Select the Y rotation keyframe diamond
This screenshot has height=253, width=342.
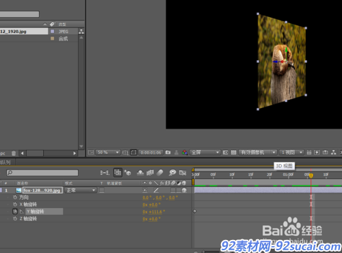(x=195, y=211)
